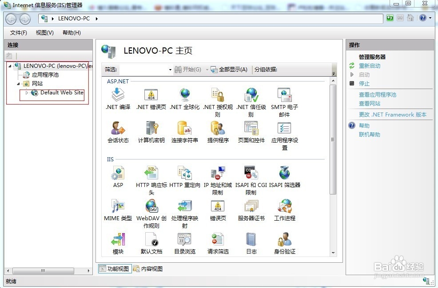Open the SMTP 电子邮件 icon
Viewport: 438px width, 288px height.
(x=284, y=95)
